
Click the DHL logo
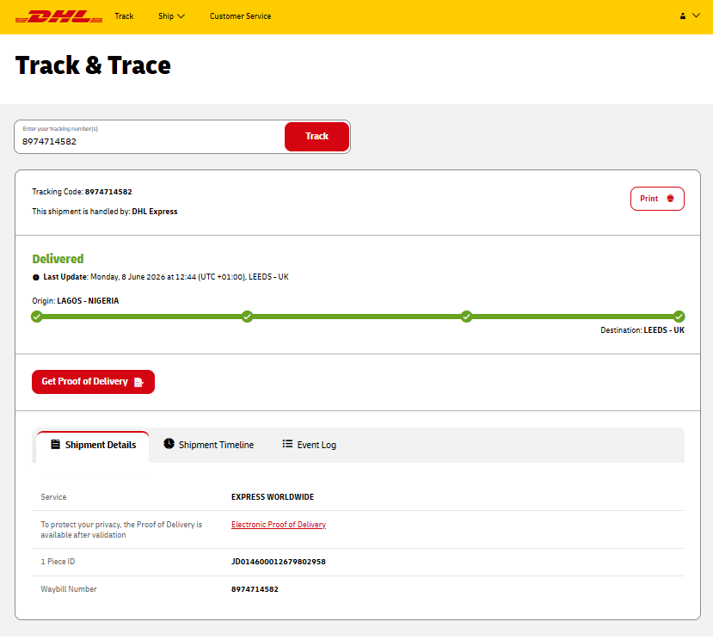[58, 16]
